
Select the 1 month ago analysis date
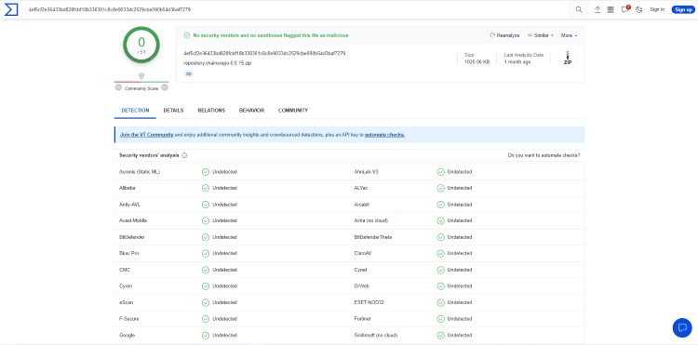click(x=517, y=62)
